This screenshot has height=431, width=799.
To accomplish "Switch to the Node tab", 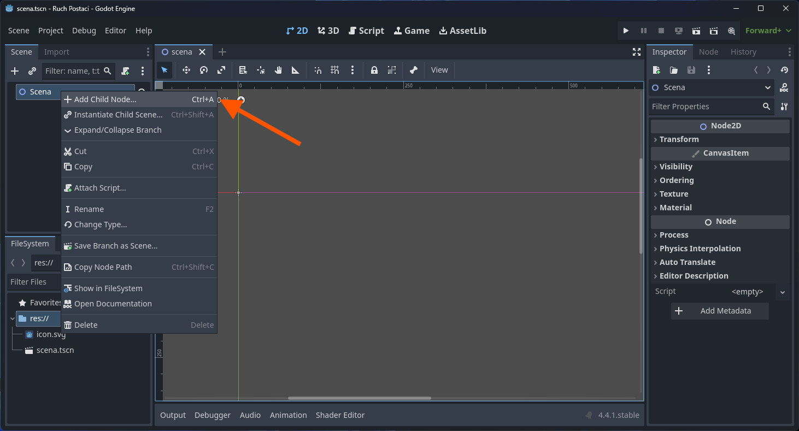I will click(x=708, y=52).
